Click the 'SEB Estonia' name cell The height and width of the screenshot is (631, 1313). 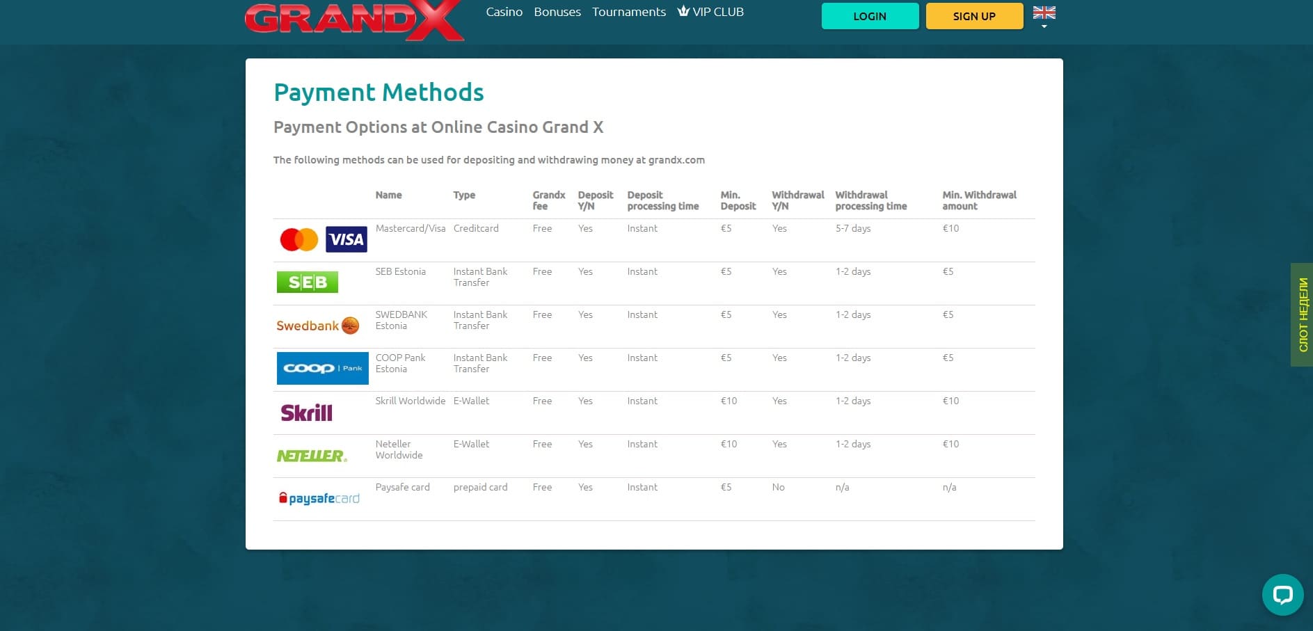tap(401, 271)
